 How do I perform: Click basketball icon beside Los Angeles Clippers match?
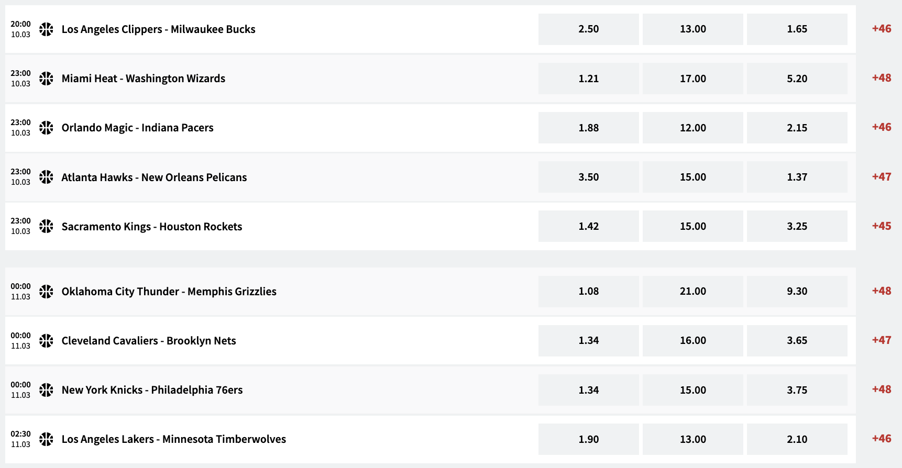pyautogui.click(x=46, y=29)
